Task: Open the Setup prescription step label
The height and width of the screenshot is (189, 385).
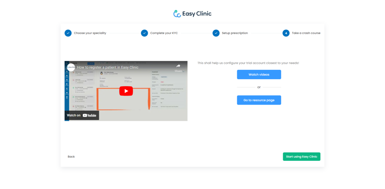Action: 235,33
